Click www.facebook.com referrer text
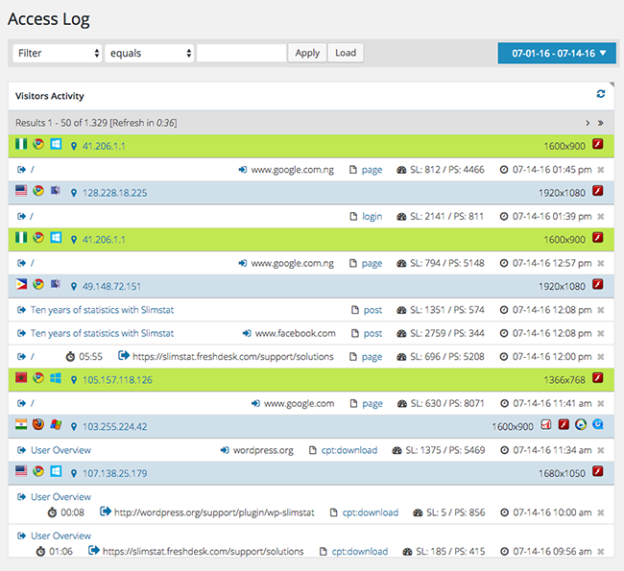This screenshot has height=571, width=624. point(296,333)
